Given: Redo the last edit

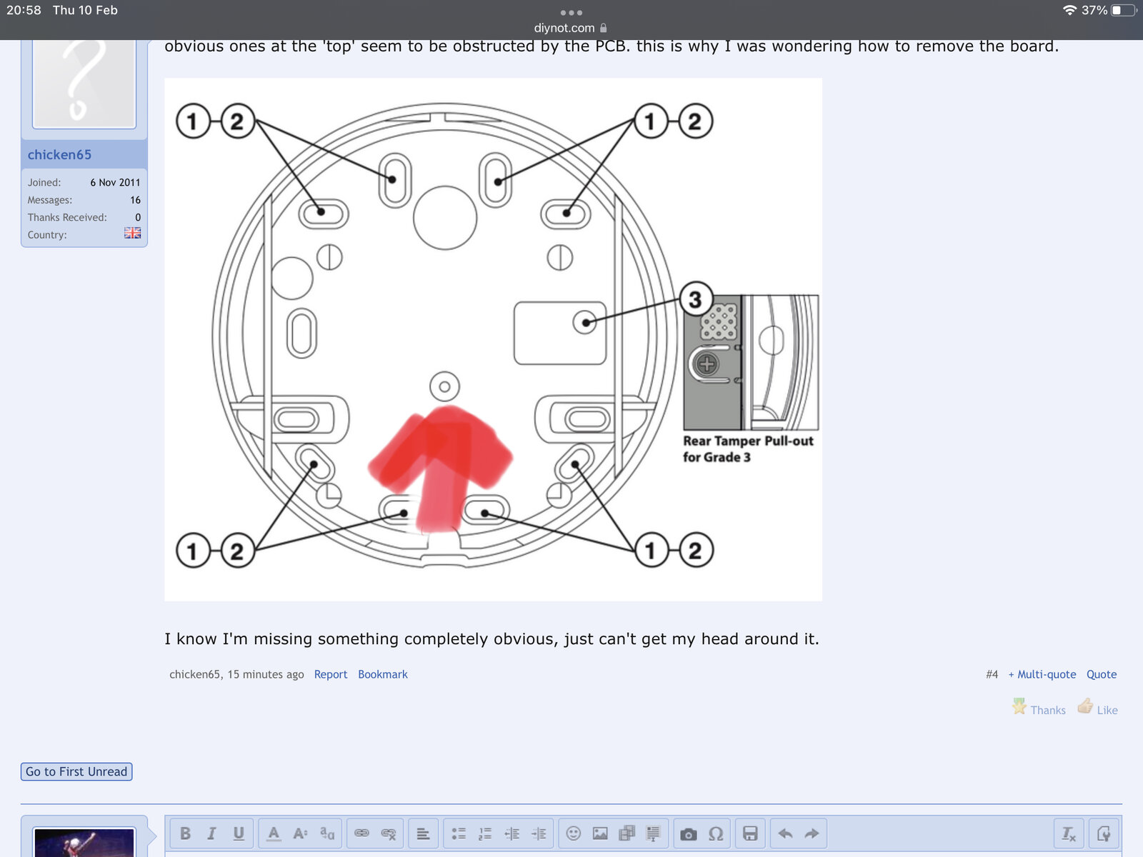Looking at the screenshot, I should [x=810, y=833].
